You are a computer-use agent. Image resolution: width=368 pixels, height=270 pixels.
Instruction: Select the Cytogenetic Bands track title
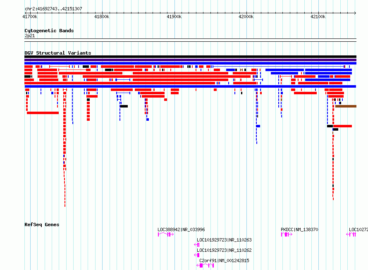coord(49,31)
